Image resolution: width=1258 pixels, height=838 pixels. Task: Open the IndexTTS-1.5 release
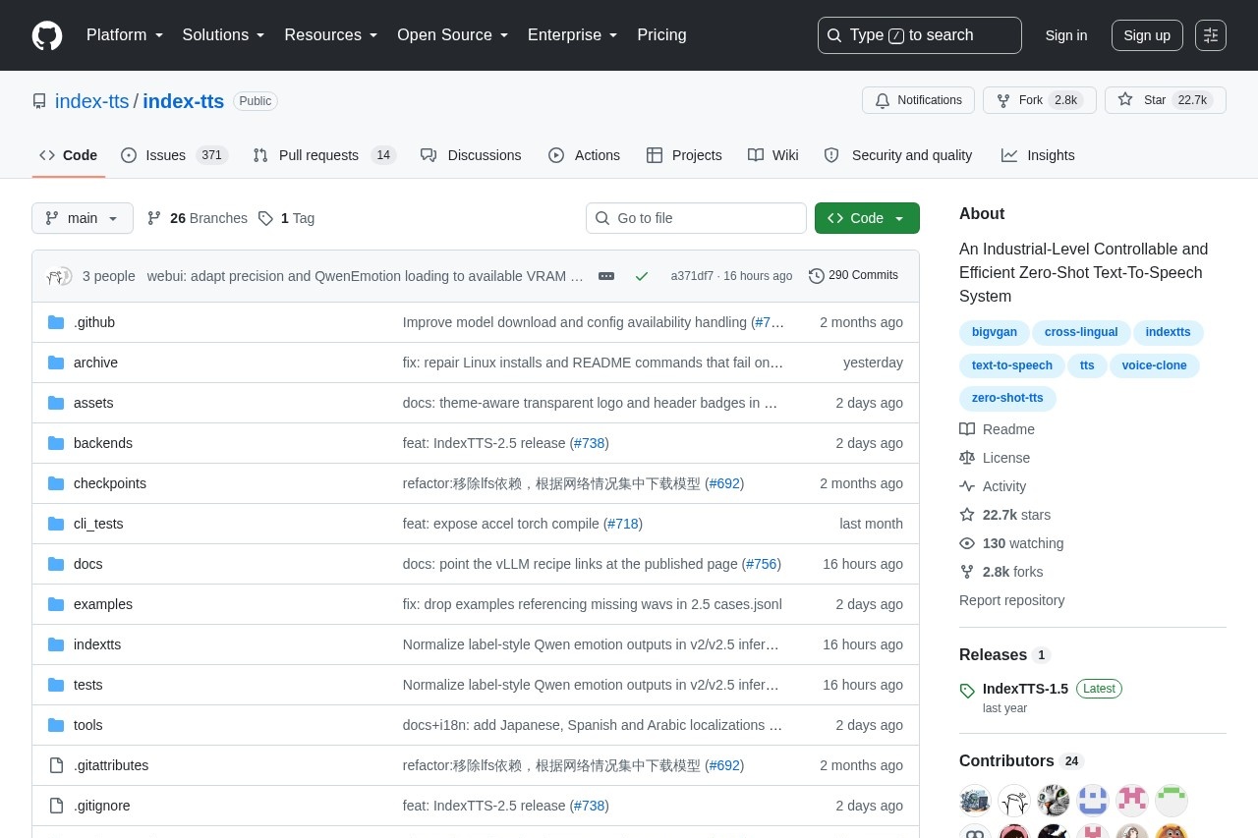[x=1025, y=689]
